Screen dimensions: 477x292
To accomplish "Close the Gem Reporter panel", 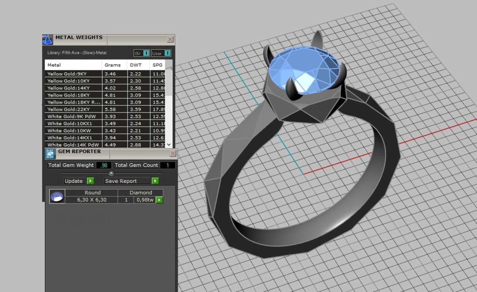I will [x=173, y=153].
